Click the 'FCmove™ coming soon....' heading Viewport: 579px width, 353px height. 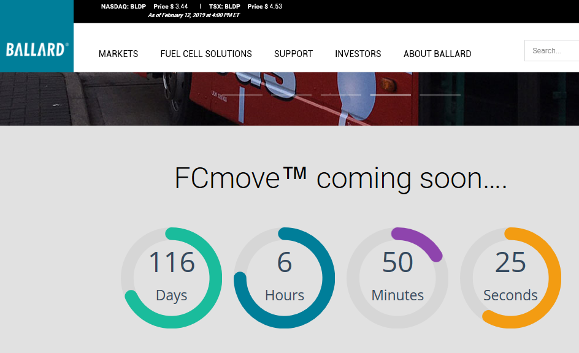point(340,179)
